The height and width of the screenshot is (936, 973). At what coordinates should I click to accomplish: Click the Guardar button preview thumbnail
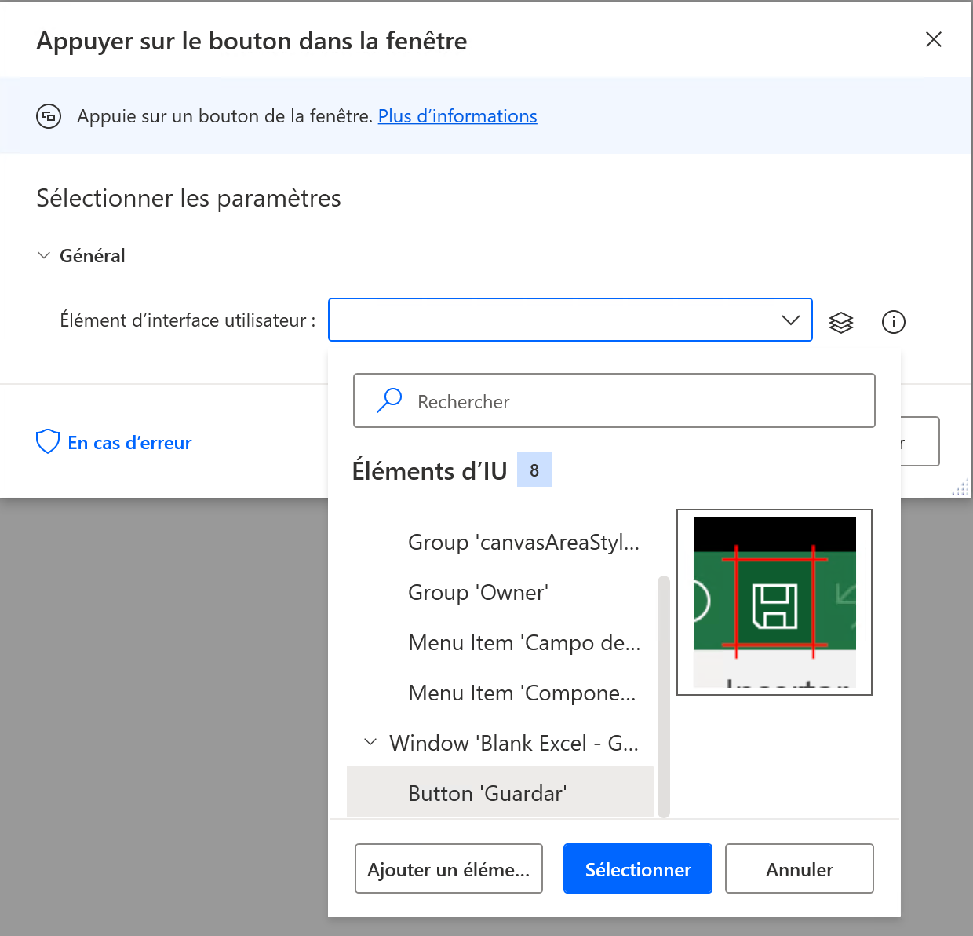click(x=774, y=602)
